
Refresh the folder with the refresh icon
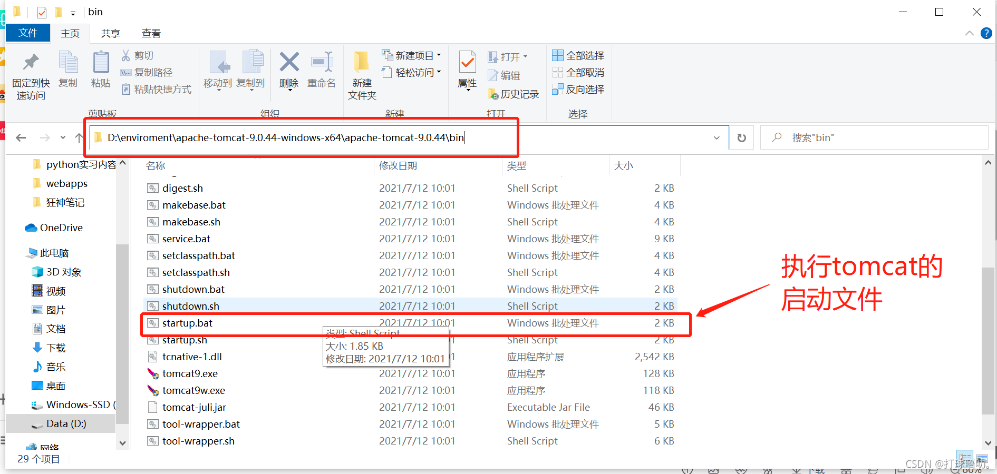tap(741, 137)
